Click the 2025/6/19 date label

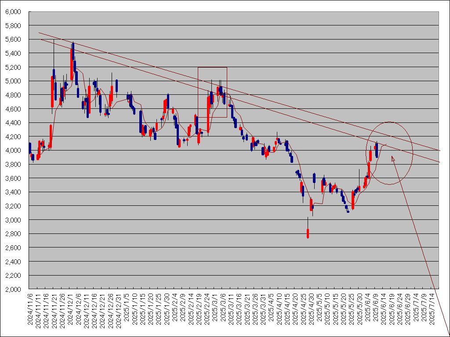(x=392, y=309)
